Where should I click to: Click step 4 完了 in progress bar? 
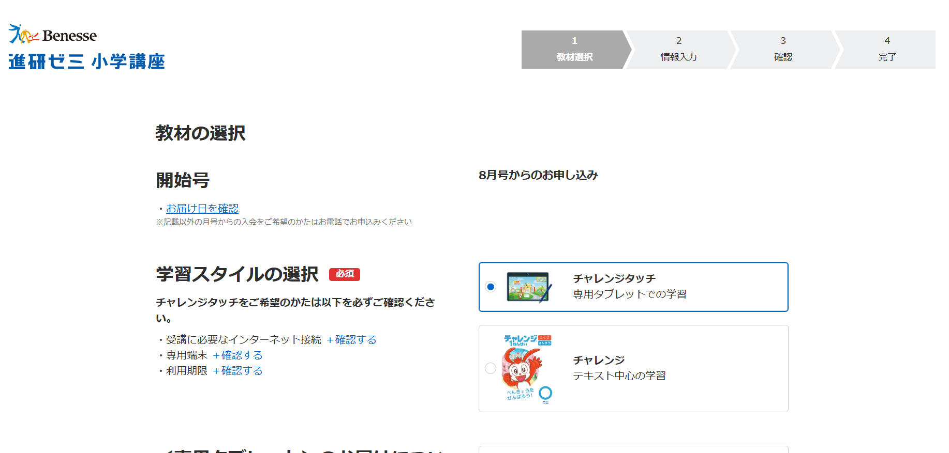pos(887,50)
